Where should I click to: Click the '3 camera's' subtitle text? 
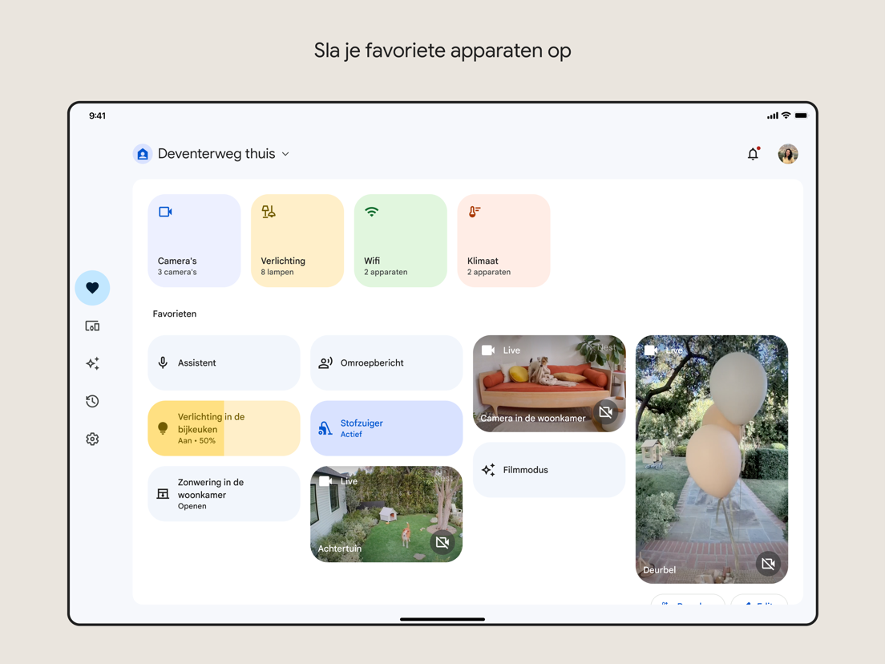click(x=177, y=272)
